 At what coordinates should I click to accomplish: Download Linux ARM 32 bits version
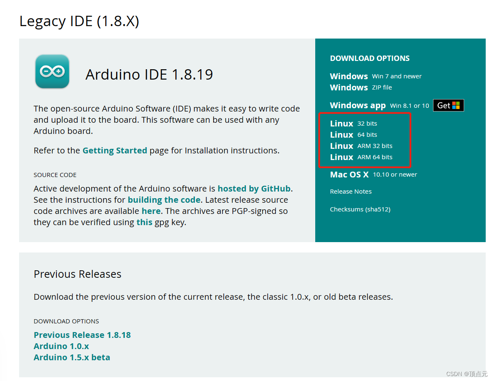(361, 146)
